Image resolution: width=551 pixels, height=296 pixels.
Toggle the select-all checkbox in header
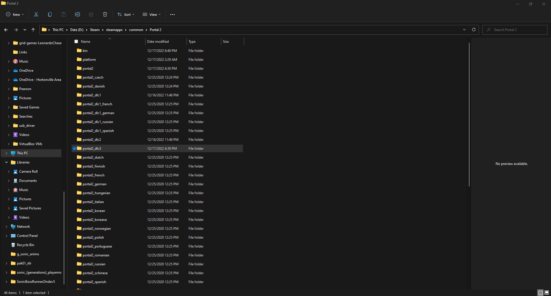pos(76,42)
